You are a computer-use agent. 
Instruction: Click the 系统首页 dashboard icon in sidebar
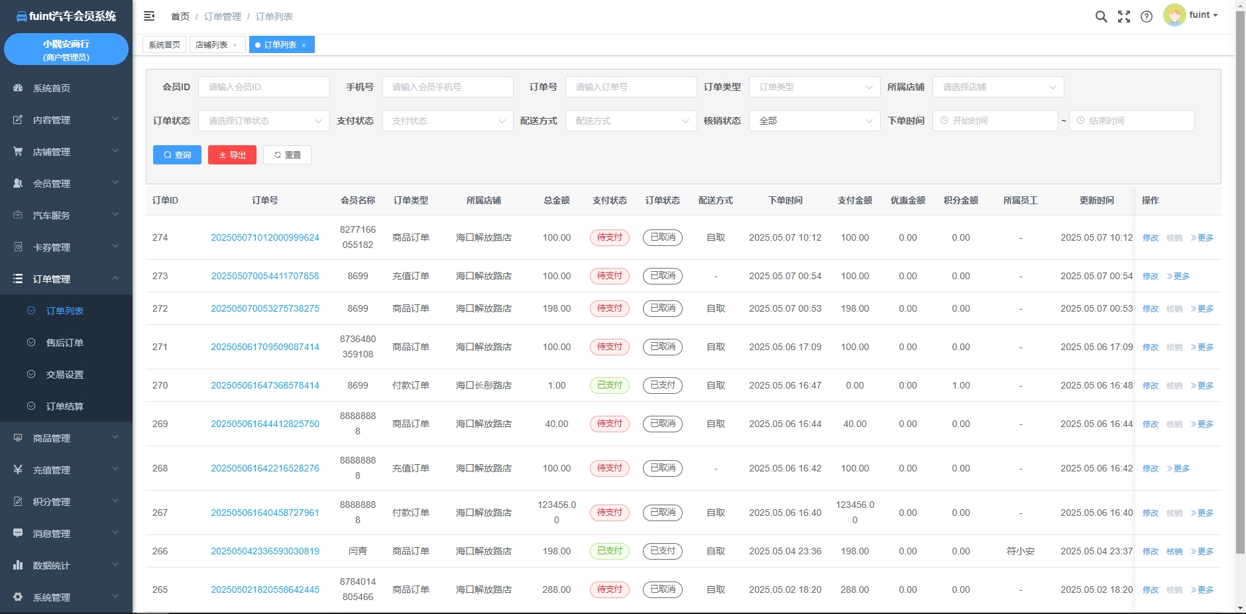pos(18,88)
